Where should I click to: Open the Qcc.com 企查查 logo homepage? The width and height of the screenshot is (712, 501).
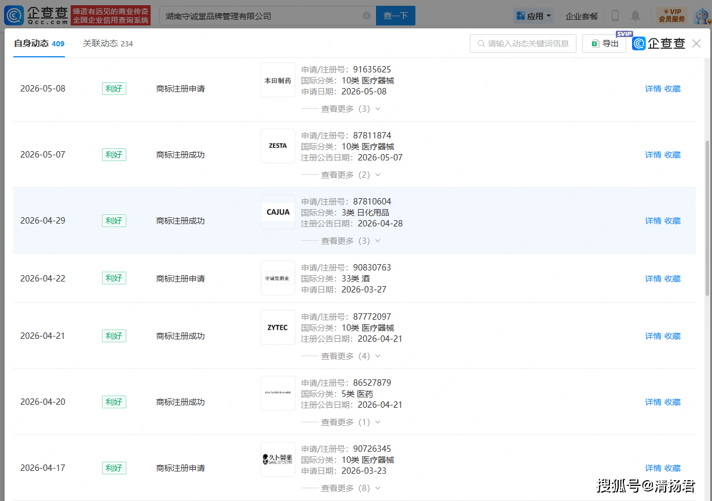tap(36, 16)
